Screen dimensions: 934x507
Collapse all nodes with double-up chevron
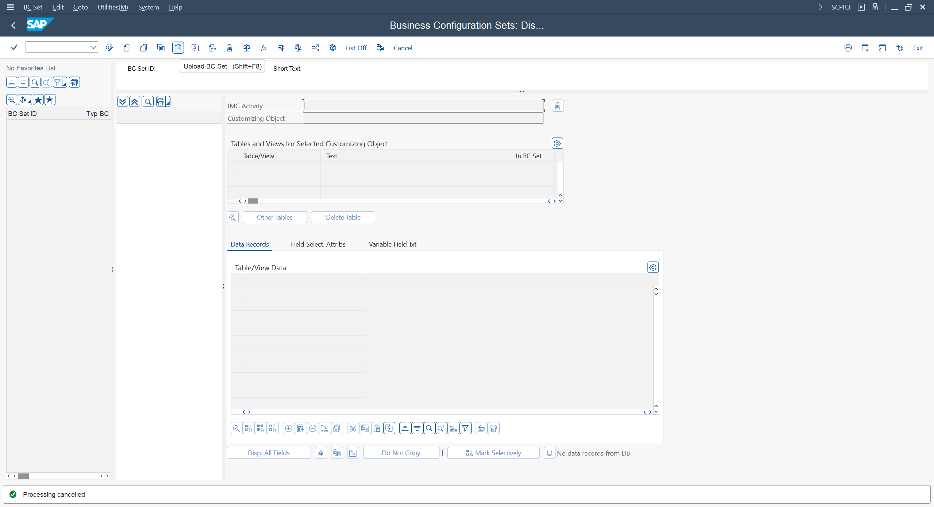[135, 102]
